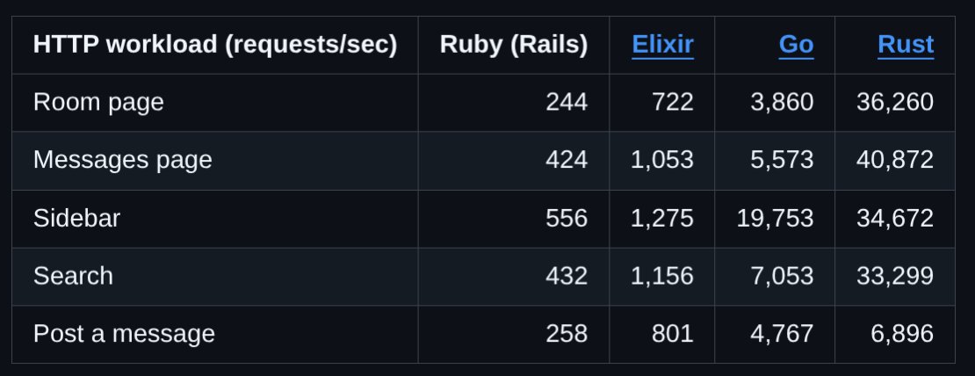Click Rust value 40,872 for Messages page
The height and width of the screenshot is (376, 975).
tap(895, 161)
